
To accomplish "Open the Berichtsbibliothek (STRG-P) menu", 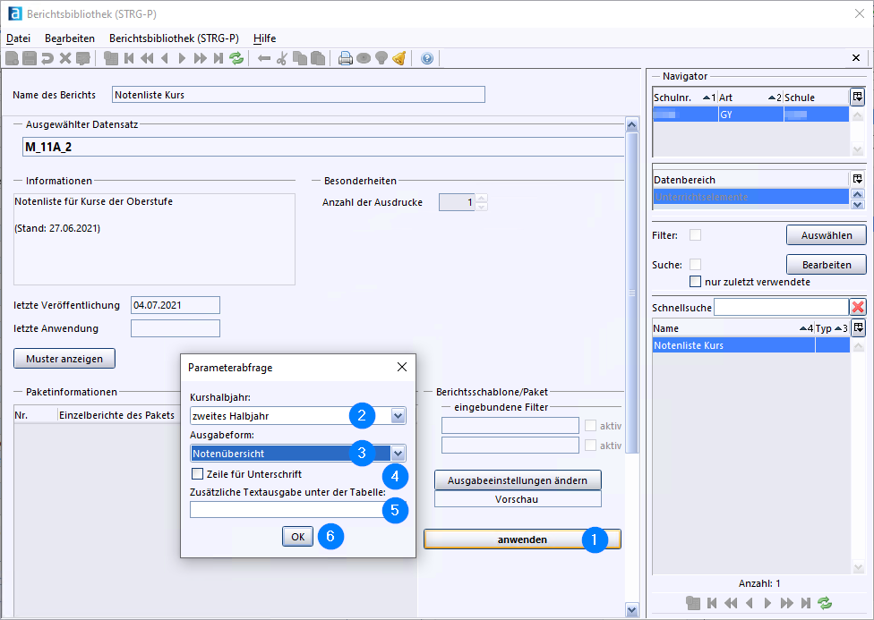I will [174, 38].
